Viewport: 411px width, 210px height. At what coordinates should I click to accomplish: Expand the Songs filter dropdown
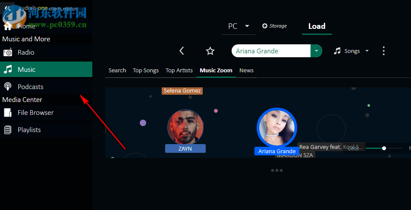click(x=351, y=51)
